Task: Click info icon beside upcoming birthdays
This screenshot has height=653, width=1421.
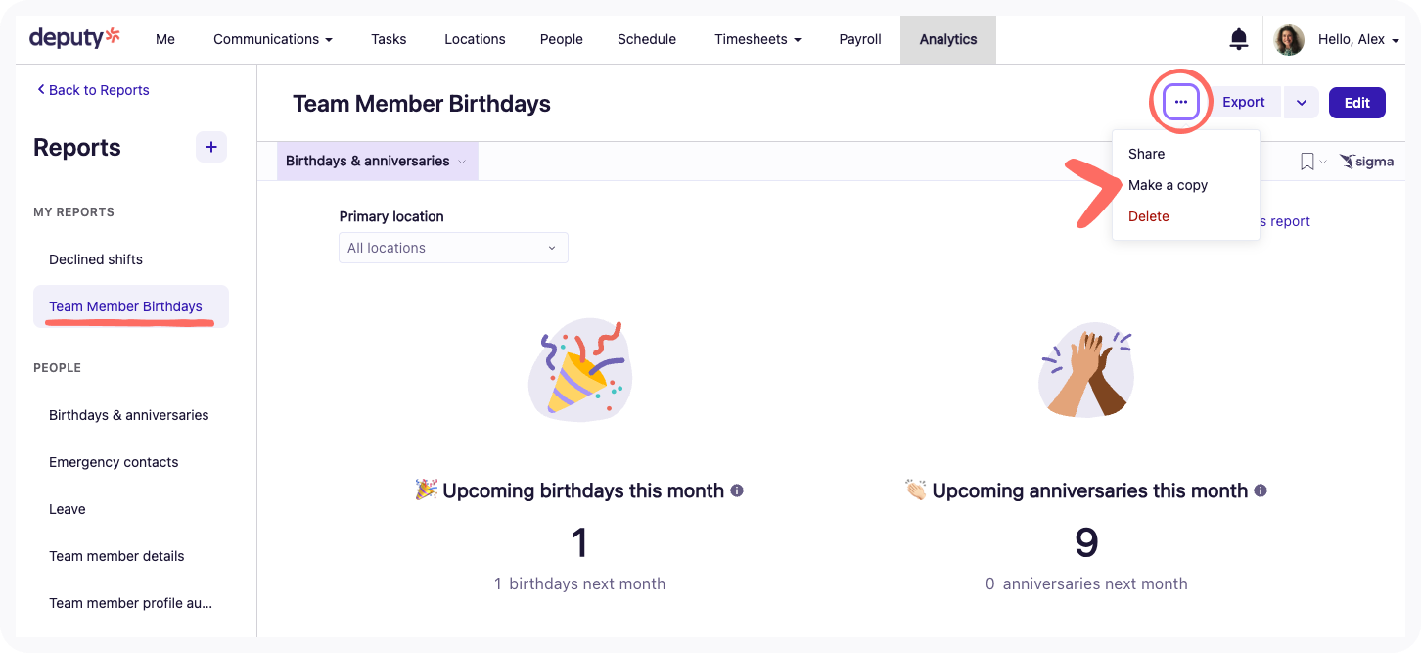Action: tap(737, 490)
